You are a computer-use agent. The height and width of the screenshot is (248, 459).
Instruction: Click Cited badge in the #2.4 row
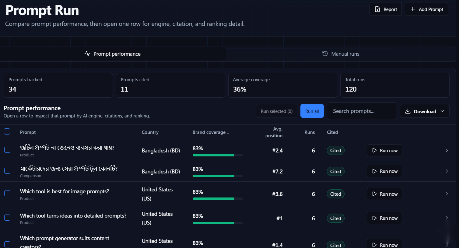click(335, 150)
